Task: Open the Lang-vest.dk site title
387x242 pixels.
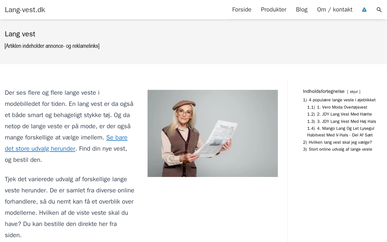Action: (x=25, y=10)
